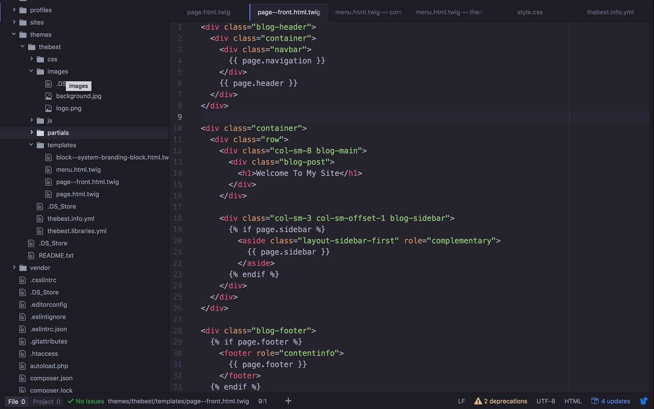Open the composer.lock file

tap(52, 390)
